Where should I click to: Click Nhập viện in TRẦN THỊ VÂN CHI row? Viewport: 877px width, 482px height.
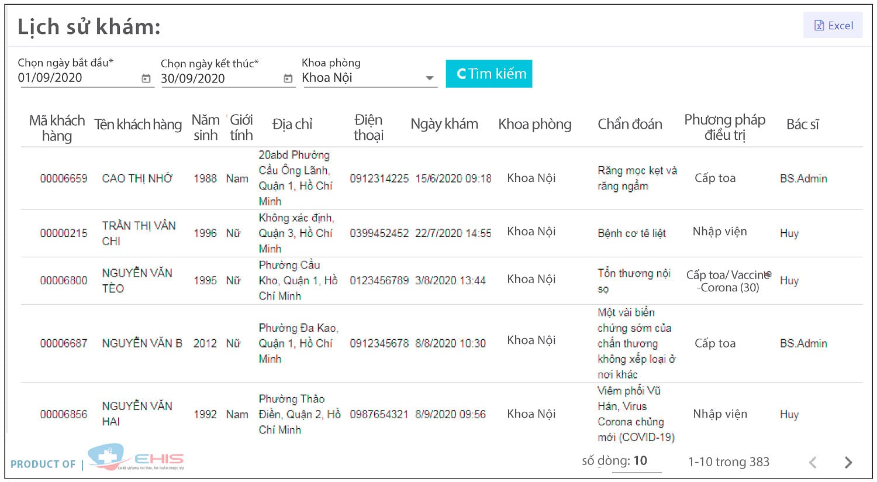tap(720, 232)
